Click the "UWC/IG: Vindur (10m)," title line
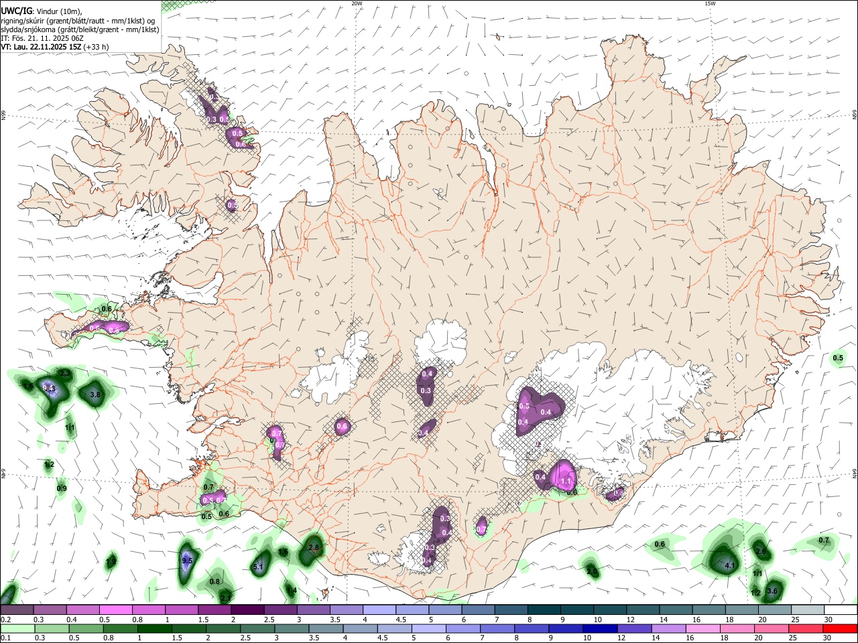The image size is (858, 643). pyautogui.click(x=42, y=11)
